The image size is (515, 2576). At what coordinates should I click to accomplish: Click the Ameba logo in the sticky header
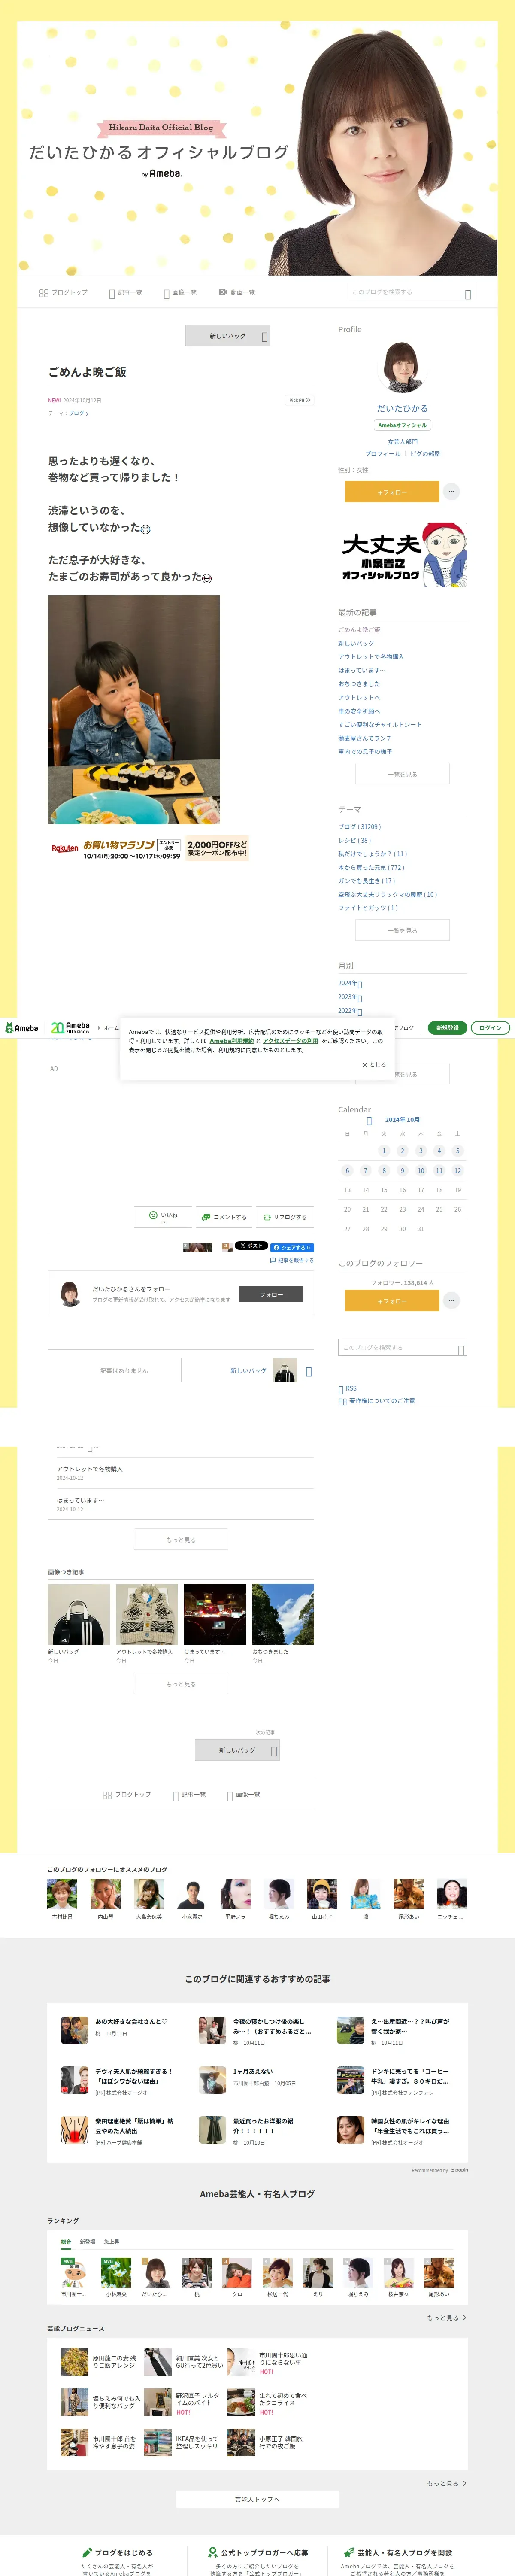(22, 1028)
